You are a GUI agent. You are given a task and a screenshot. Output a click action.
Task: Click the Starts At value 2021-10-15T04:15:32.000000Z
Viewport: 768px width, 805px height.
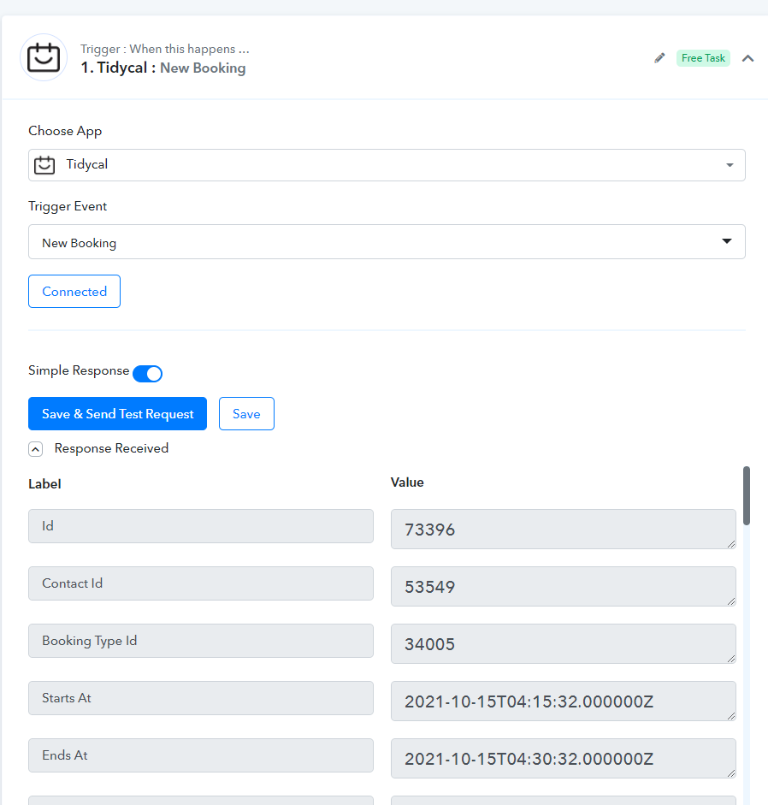563,701
